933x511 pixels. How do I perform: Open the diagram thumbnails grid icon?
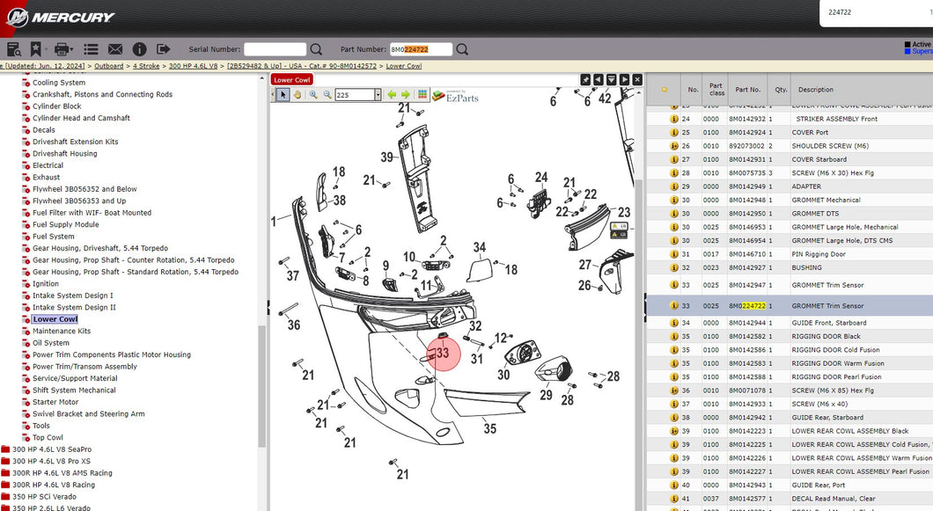pyautogui.click(x=422, y=95)
